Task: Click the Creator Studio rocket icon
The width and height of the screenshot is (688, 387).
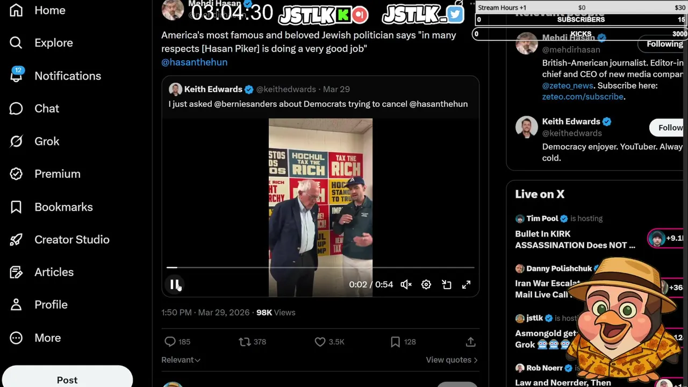Action: 16,240
